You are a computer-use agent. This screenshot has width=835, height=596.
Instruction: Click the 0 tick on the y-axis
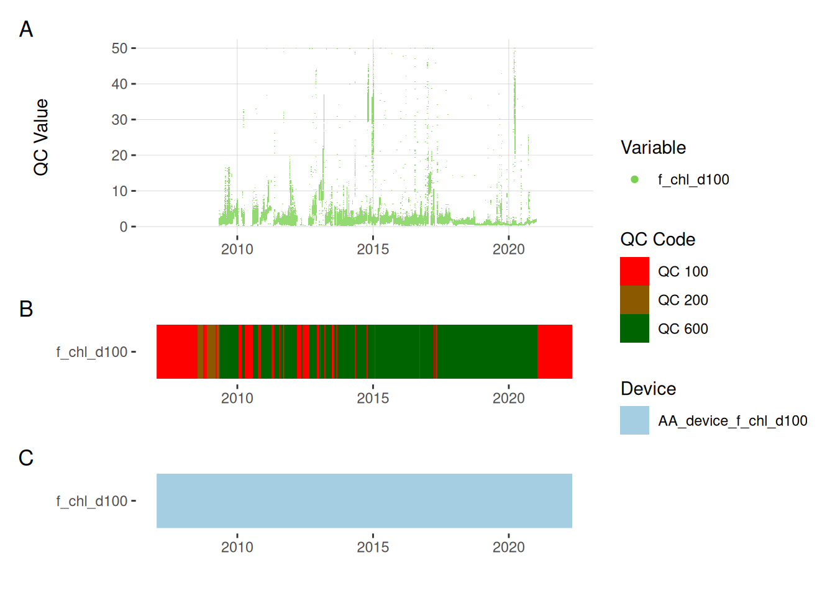click(x=124, y=227)
